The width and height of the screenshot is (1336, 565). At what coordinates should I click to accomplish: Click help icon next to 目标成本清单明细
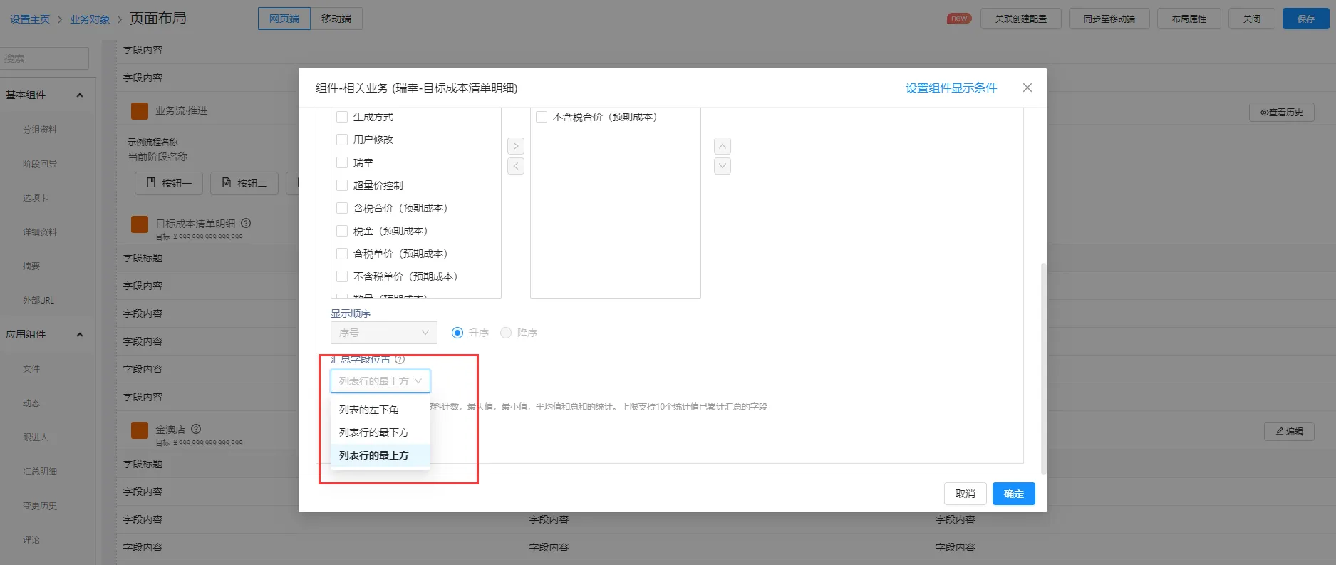(246, 223)
